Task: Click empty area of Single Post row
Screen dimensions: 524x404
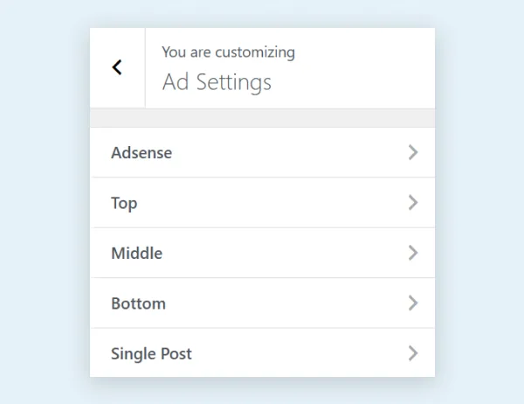Action: (297, 354)
